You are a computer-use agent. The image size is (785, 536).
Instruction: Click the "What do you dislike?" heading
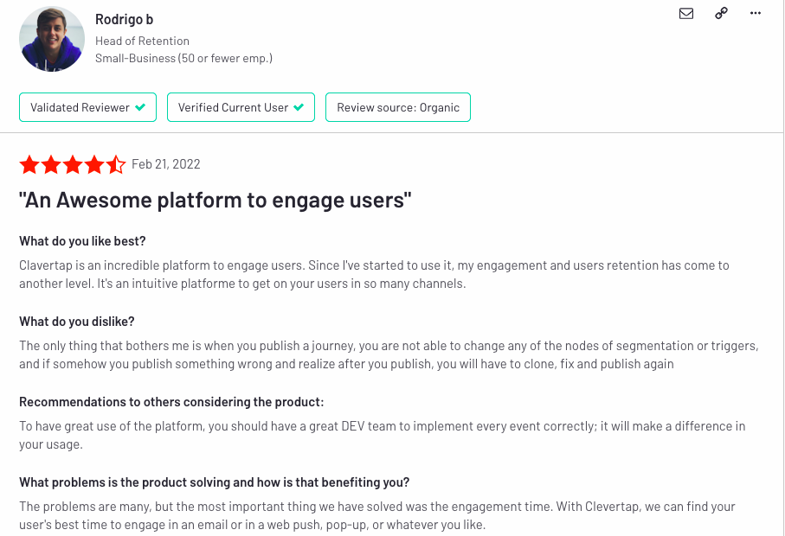pyautogui.click(x=77, y=322)
